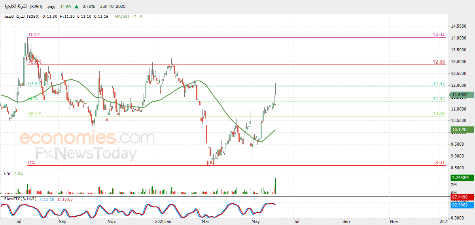Click the 2020Jan time axis label
This screenshot has height=225, width=475.
pyautogui.click(x=163, y=222)
